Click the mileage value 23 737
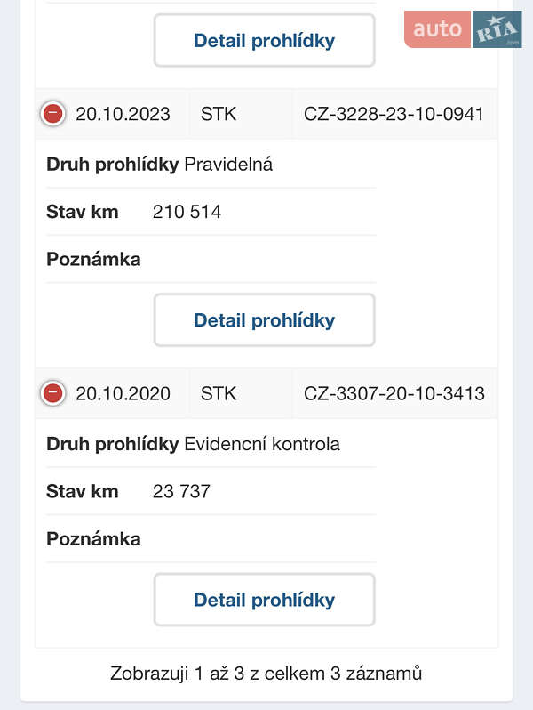The width and height of the screenshot is (533, 710). [x=181, y=491]
